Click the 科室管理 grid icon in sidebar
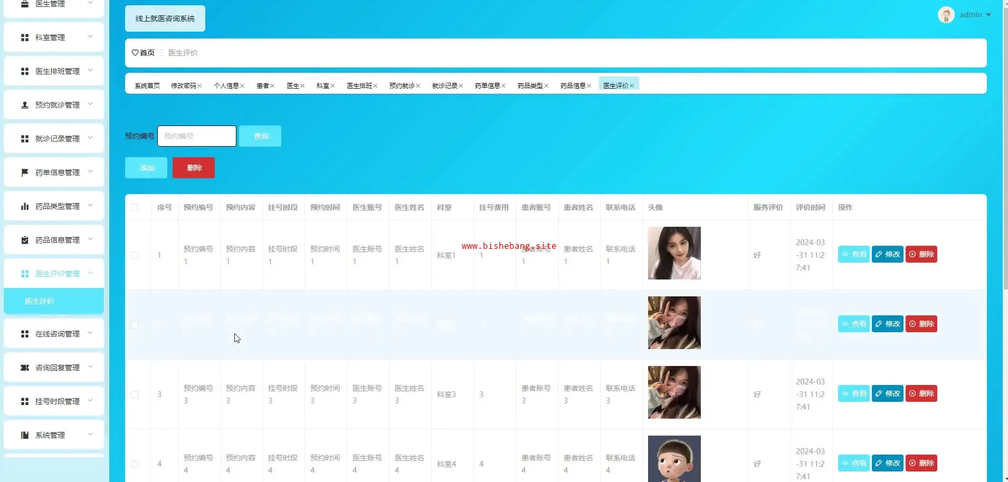 point(25,37)
